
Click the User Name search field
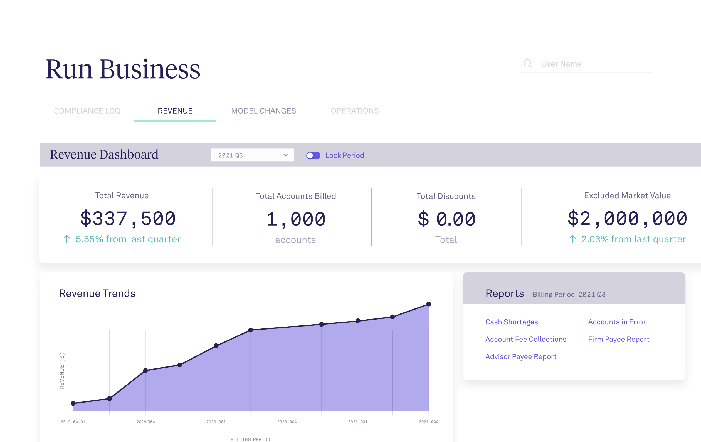click(x=586, y=64)
